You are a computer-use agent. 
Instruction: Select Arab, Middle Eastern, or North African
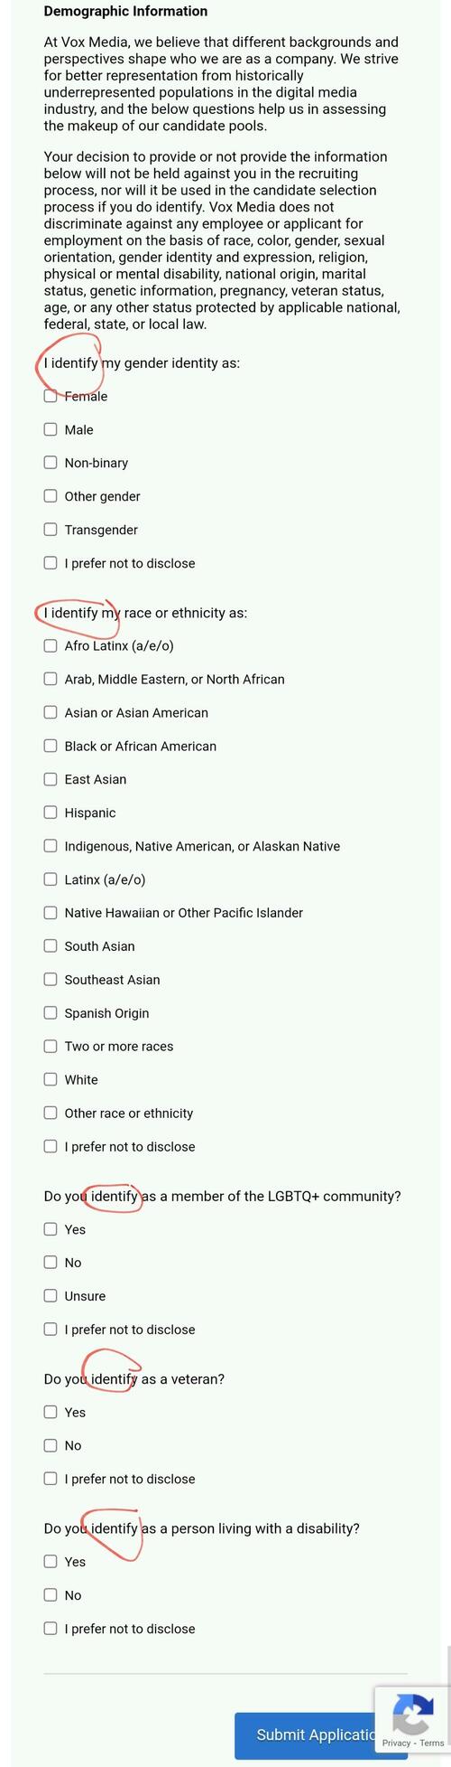coord(51,679)
